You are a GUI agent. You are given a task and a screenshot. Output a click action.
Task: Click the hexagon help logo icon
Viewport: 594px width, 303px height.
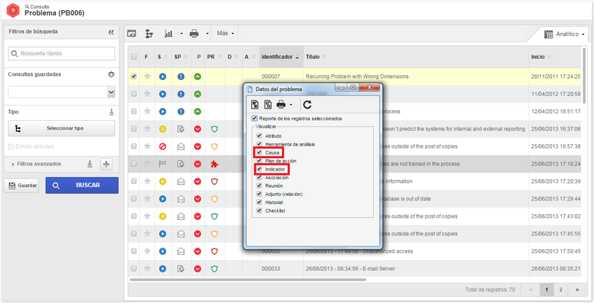13,10
